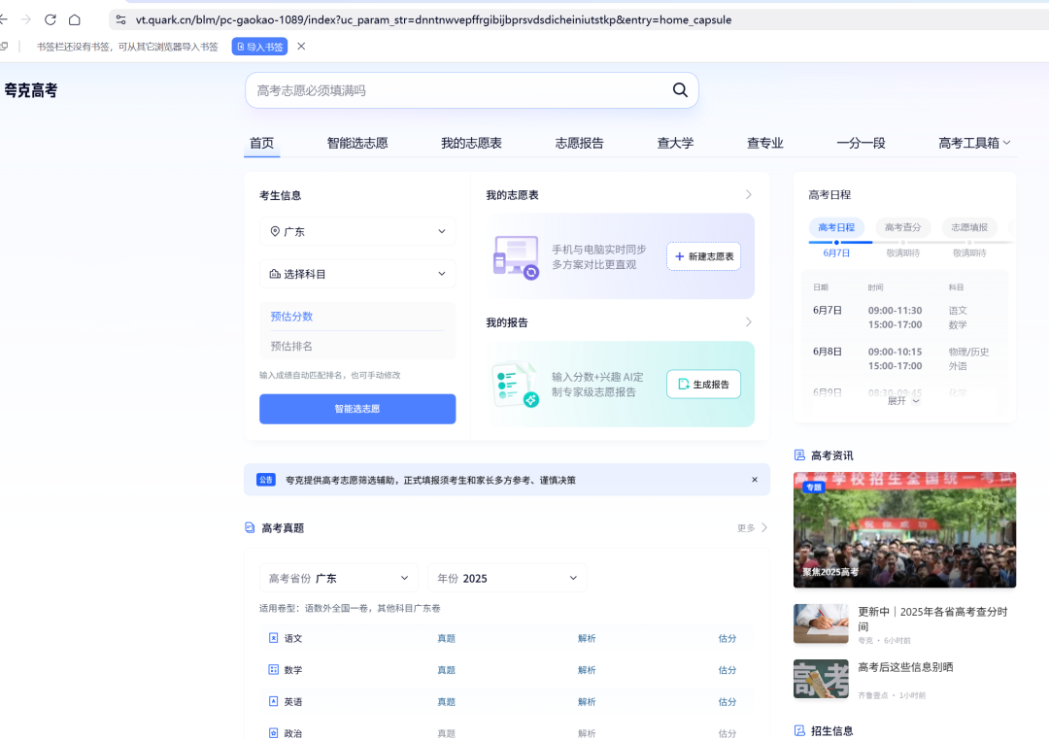The height and width of the screenshot is (740, 1049).
Task: Click the 夸克高考 logo
Action: [31, 90]
